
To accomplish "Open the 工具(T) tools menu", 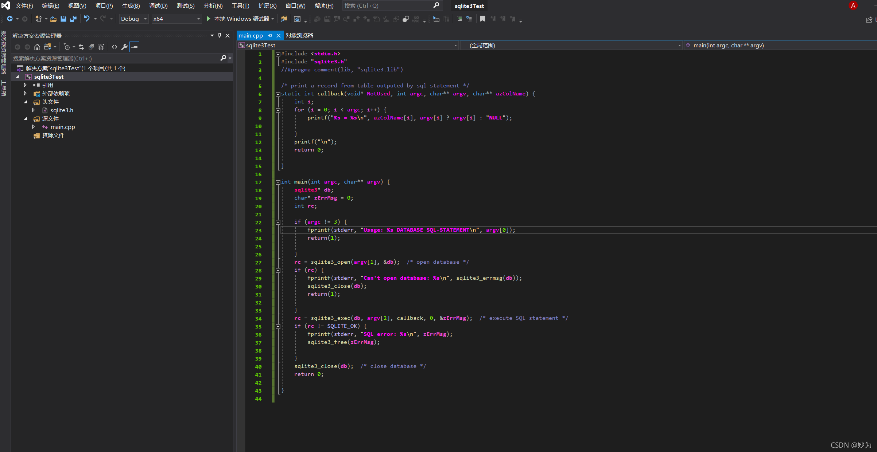I will [240, 6].
